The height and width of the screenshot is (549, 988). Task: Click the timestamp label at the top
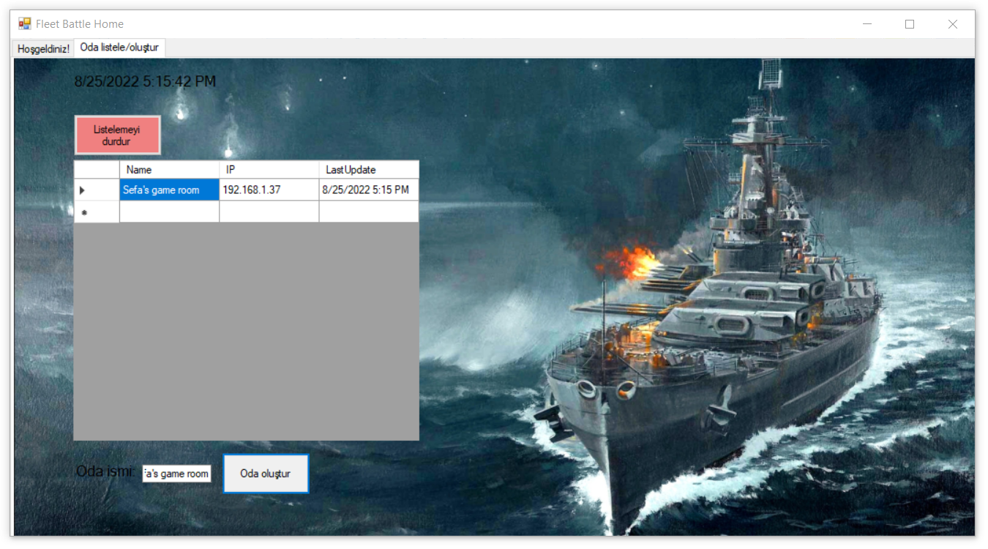point(143,81)
